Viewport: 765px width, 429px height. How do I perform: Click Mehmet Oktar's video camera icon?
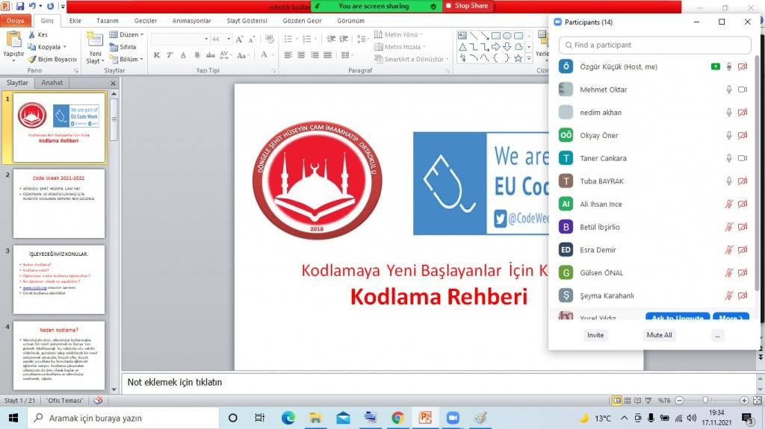pos(743,90)
